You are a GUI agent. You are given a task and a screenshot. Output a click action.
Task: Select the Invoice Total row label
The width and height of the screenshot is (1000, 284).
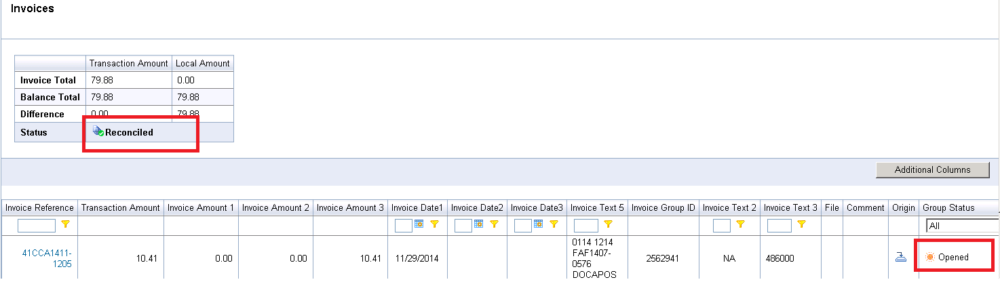tap(48, 80)
